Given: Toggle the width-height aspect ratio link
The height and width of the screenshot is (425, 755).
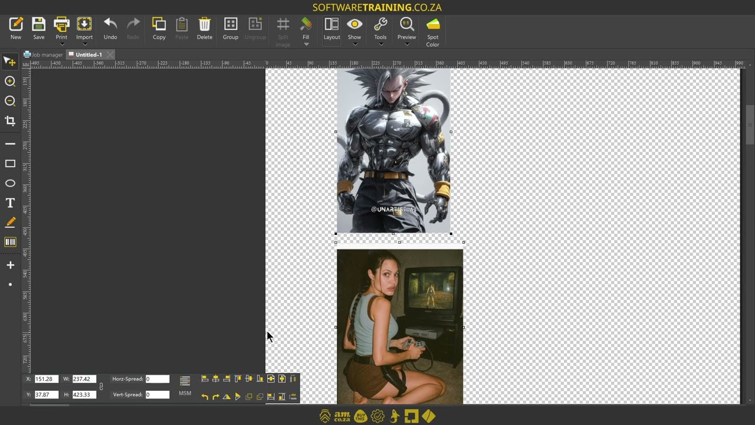Looking at the screenshot, I should point(101,387).
